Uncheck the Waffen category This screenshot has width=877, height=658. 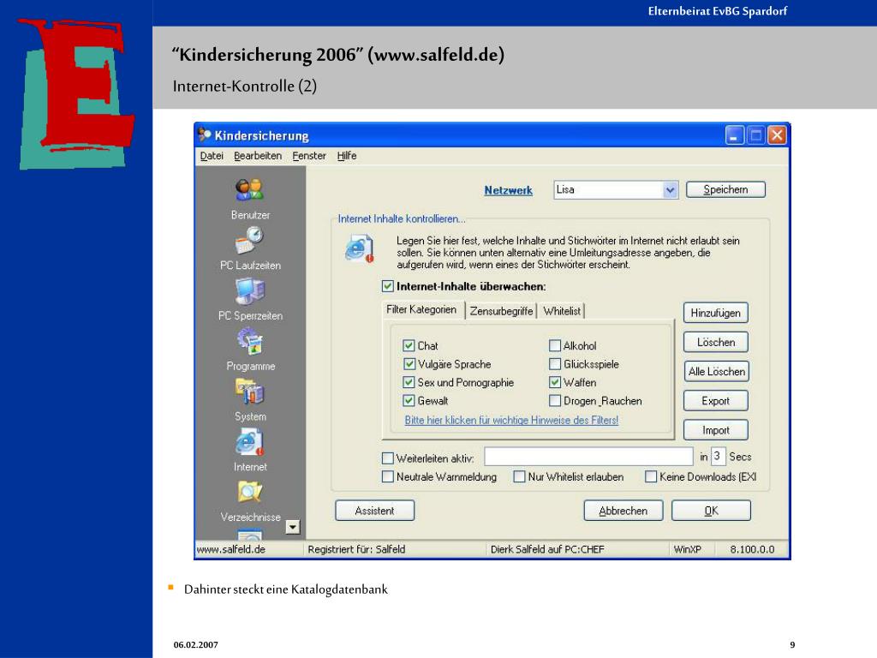tap(555, 383)
